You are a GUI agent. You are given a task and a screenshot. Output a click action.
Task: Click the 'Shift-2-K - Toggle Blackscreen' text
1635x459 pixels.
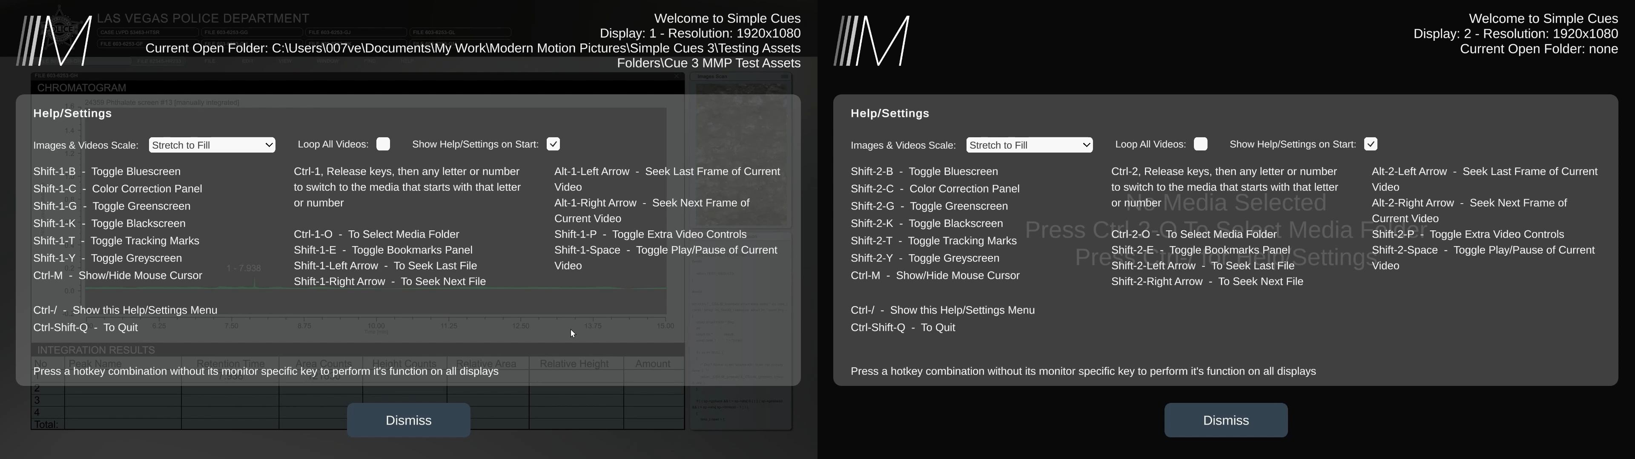click(927, 223)
